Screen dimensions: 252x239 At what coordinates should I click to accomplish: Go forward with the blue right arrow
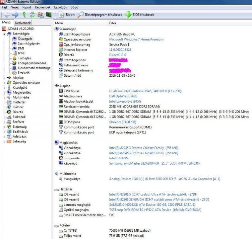(x=16, y=15)
